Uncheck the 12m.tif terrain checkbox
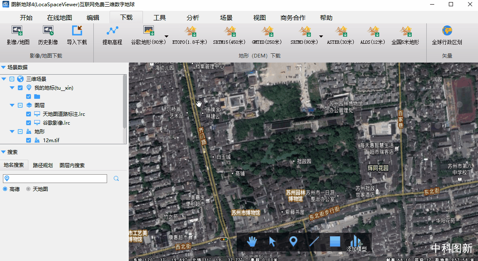This screenshot has width=478, height=261. pos(28,140)
